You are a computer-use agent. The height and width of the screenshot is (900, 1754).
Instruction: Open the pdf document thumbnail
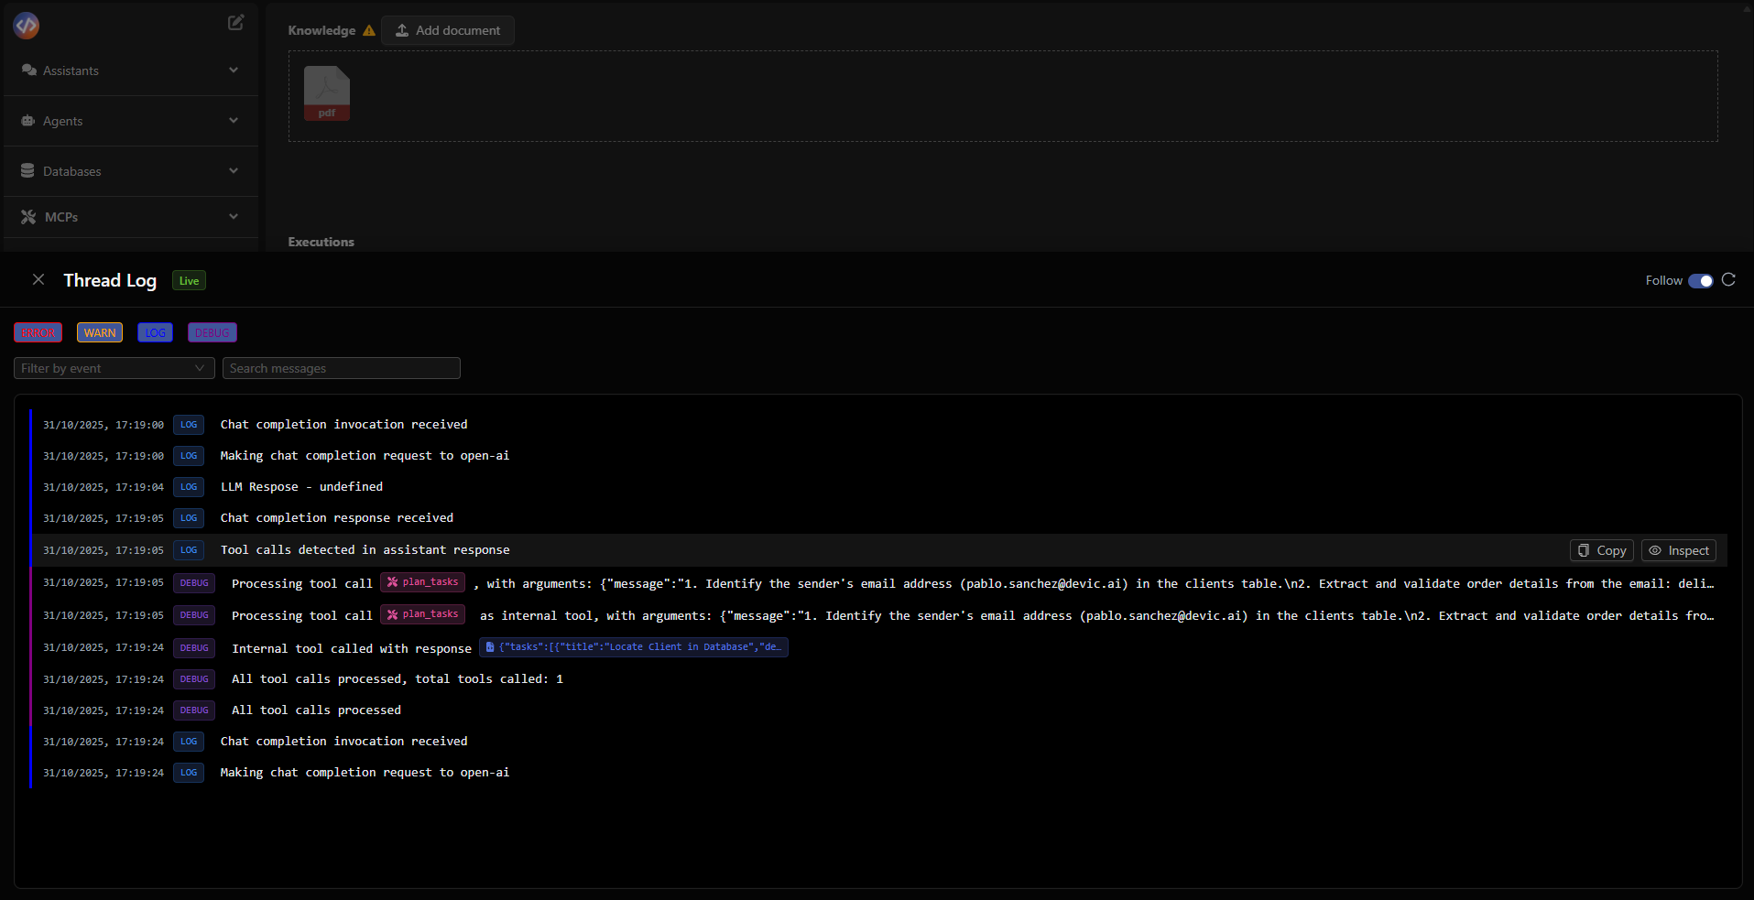pos(327,93)
